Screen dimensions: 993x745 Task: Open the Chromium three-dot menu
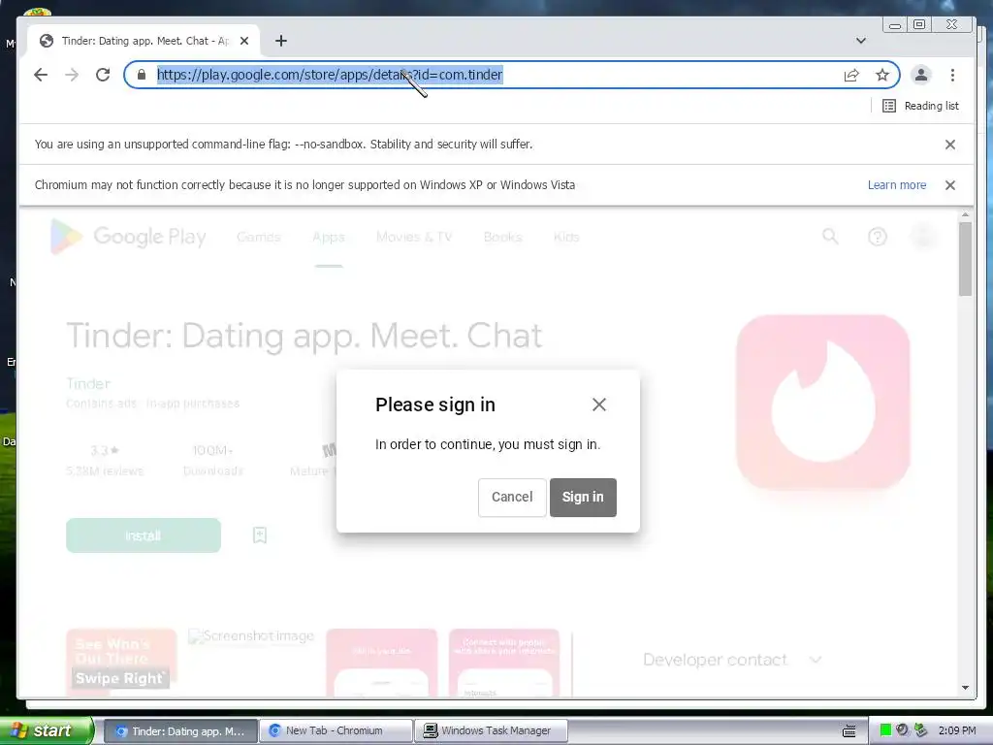tap(952, 76)
